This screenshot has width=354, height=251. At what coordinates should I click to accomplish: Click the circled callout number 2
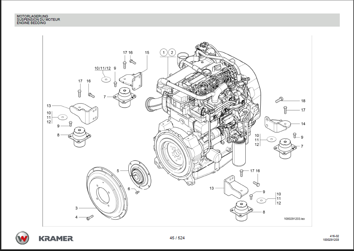click(172, 53)
